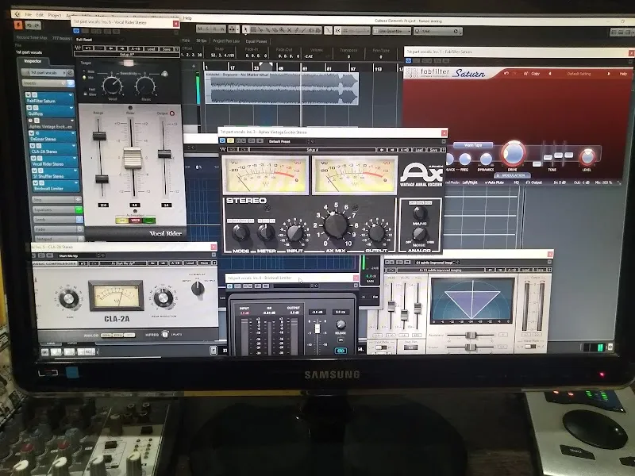Toggle power on DeEsser Stereo insert
The width and height of the screenshot is (635, 476).
click(31, 132)
